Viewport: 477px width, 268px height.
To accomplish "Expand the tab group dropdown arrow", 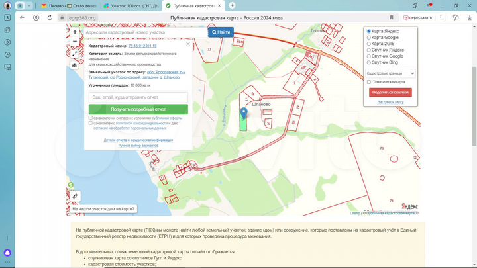I will tap(29, 5).
